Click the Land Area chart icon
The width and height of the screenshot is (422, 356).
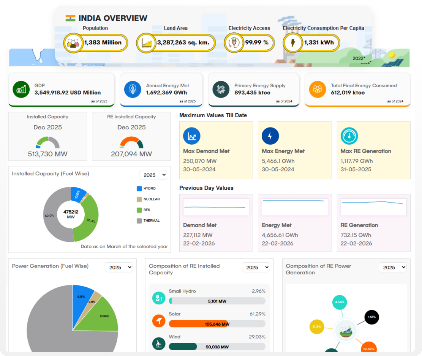click(146, 43)
